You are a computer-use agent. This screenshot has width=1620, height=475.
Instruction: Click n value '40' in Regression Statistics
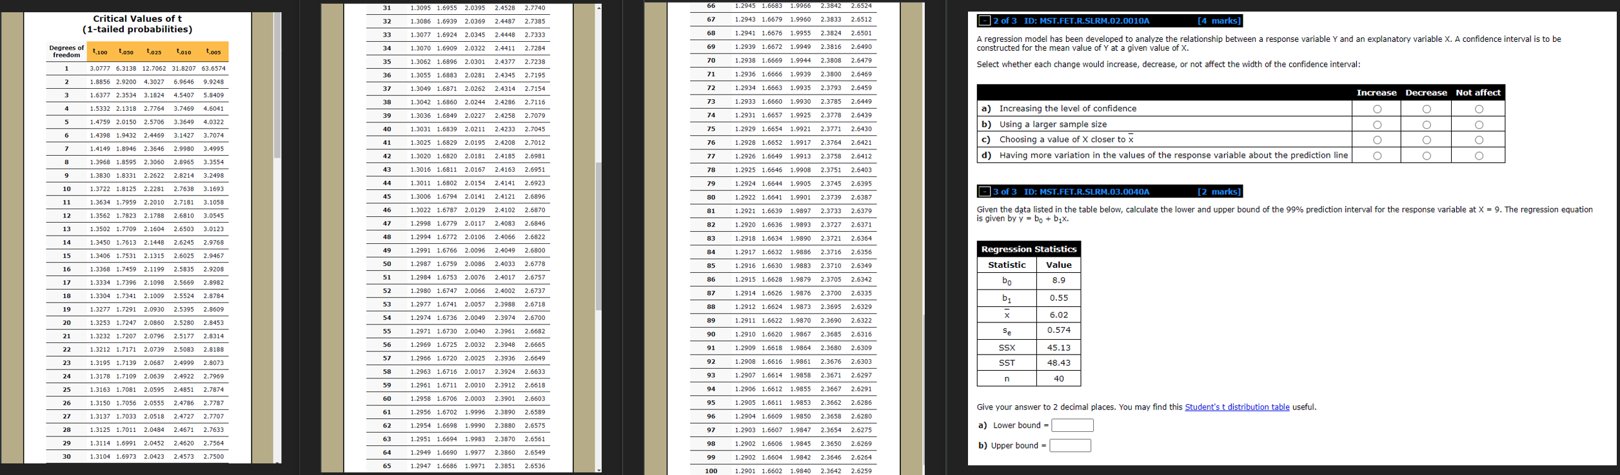click(x=1058, y=379)
